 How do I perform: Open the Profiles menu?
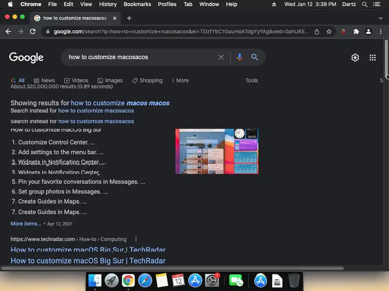point(167,4)
